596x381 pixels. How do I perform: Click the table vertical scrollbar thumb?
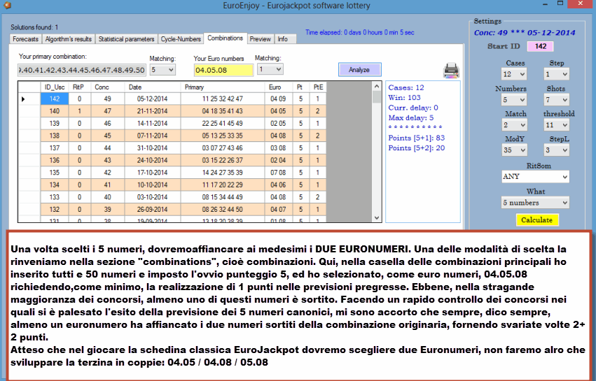coord(377,96)
